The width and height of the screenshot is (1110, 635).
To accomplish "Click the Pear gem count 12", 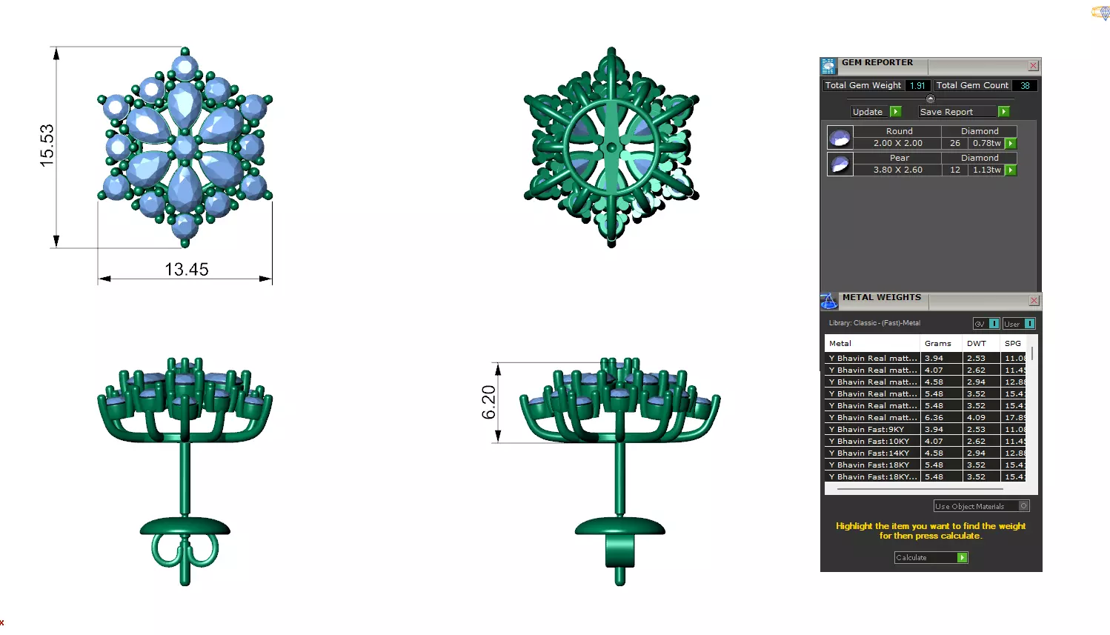I will point(955,170).
